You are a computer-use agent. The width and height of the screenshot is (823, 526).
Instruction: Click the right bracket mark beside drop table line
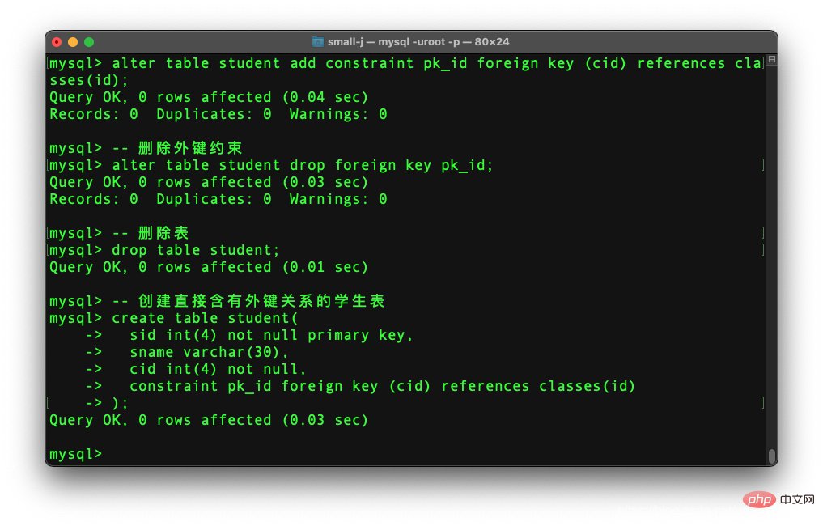pyautogui.click(x=763, y=250)
